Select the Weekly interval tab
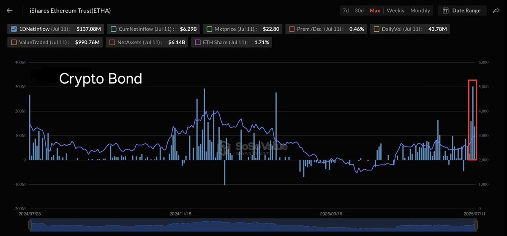 pos(395,11)
